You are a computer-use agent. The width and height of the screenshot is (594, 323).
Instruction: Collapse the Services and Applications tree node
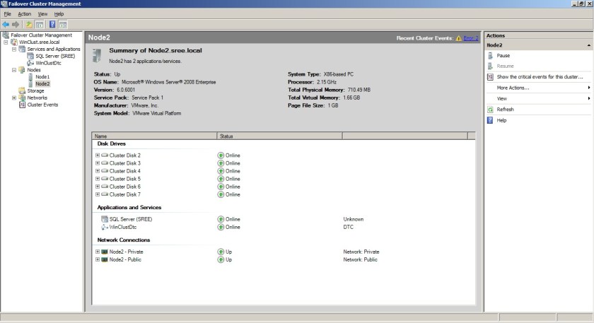coord(14,49)
